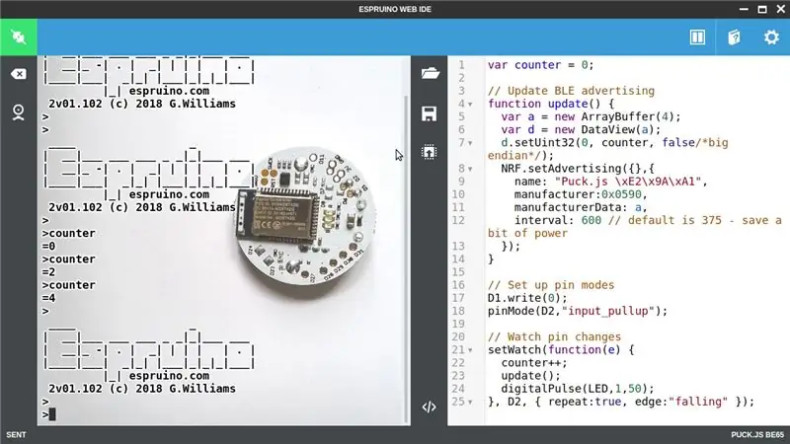
Task: Click line number 19 in the gutter
Action: click(458, 324)
